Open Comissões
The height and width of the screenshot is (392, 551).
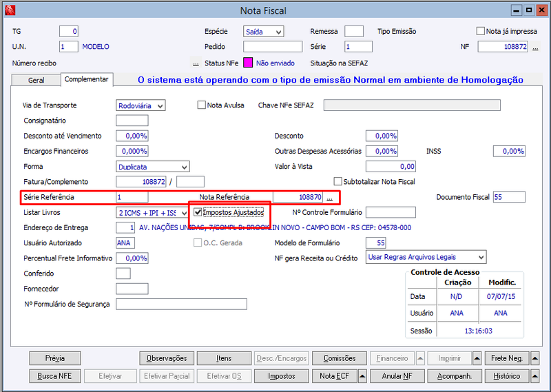click(x=340, y=358)
